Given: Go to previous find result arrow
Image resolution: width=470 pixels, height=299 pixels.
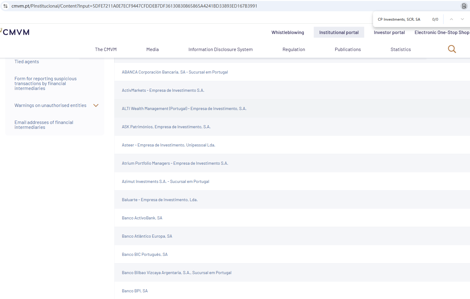Looking at the screenshot, I should [x=451, y=19].
